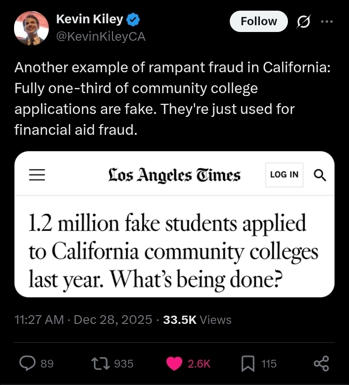The image size is (349, 385).
Task: Click the 11:27 AM Dec 28 timestamp
Action: pos(84,320)
